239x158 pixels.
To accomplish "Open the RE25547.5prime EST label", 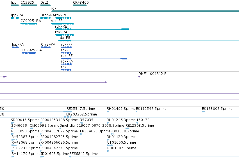I will (x=81, y=109).
